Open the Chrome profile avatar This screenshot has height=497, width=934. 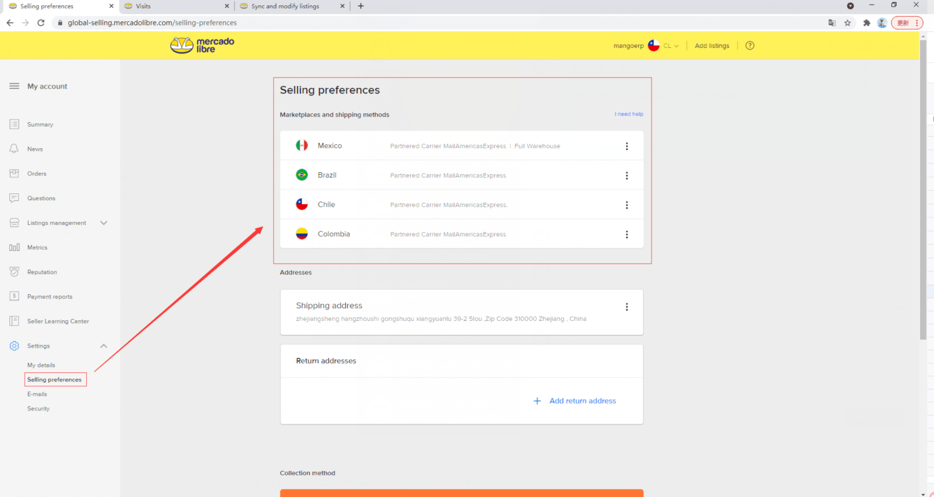pyautogui.click(x=882, y=23)
